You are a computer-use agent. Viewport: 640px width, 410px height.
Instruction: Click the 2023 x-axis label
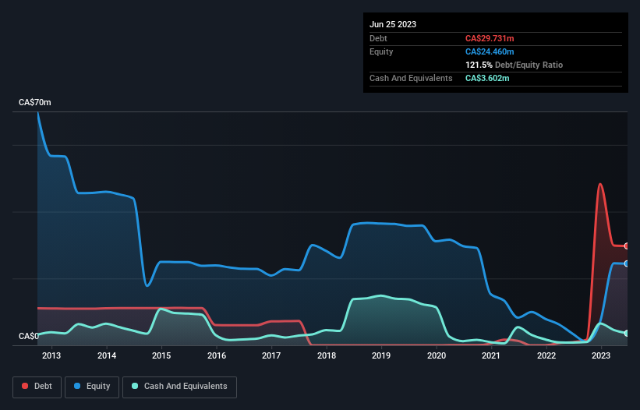601,355
